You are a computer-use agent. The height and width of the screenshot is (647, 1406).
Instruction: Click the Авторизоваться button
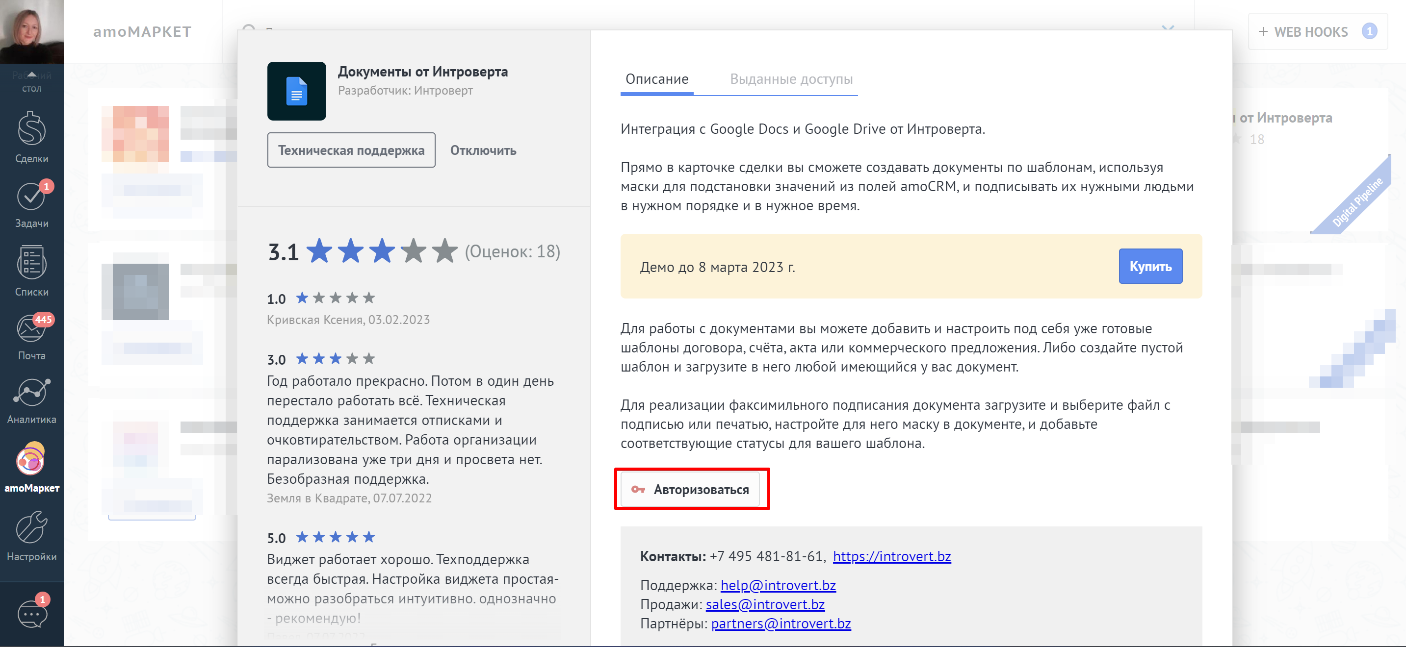point(690,490)
